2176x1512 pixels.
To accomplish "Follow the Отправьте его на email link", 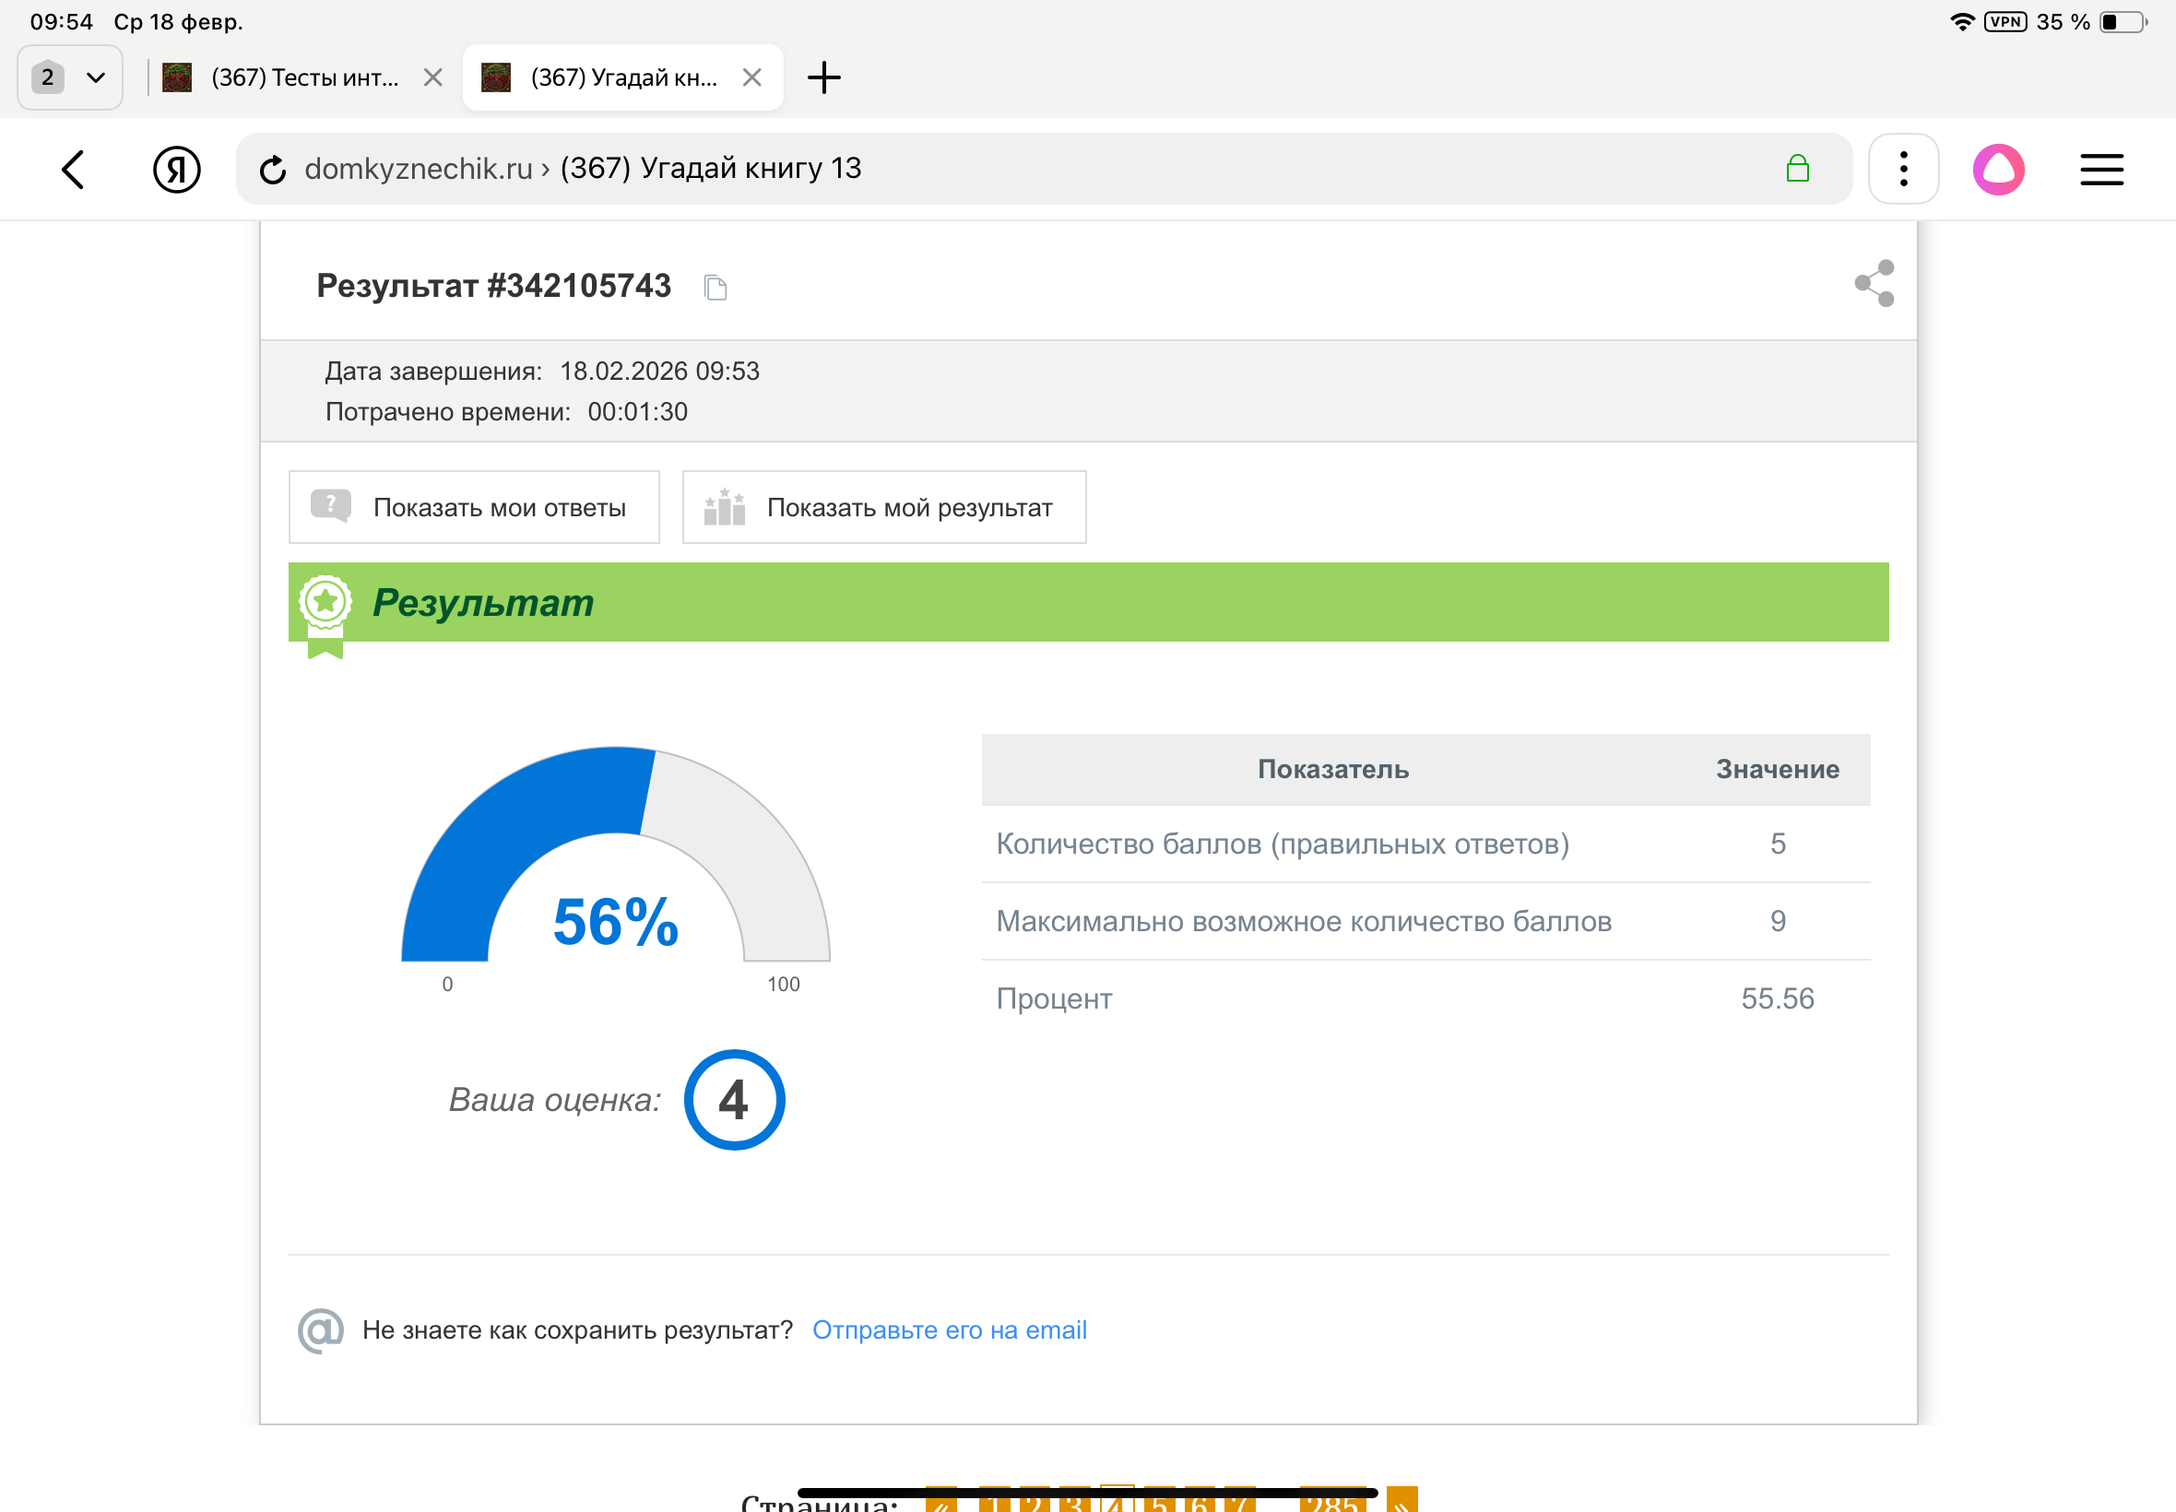I will tap(949, 1330).
